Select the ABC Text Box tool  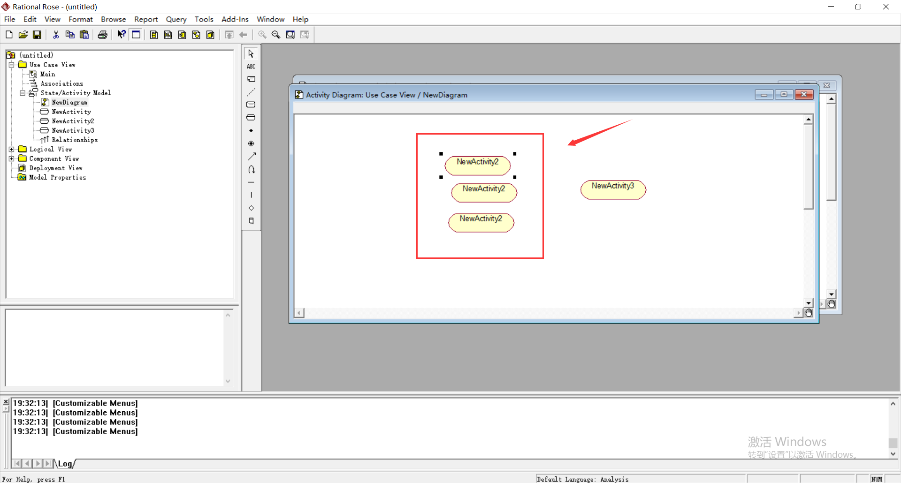(251, 67)
